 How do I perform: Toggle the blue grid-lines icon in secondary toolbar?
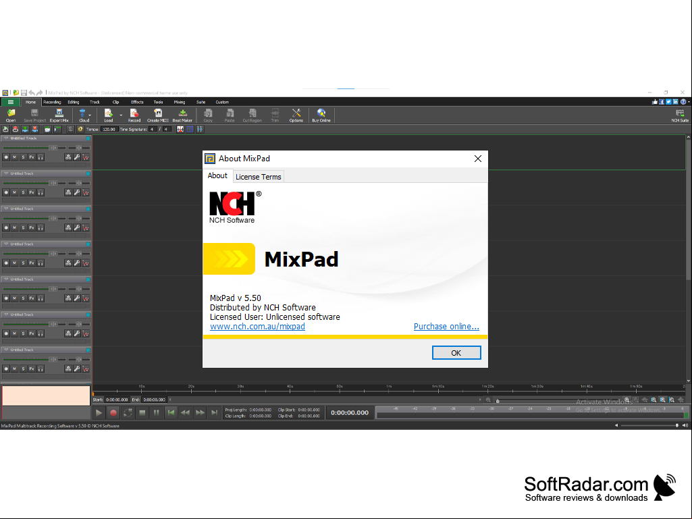[190, 130]
